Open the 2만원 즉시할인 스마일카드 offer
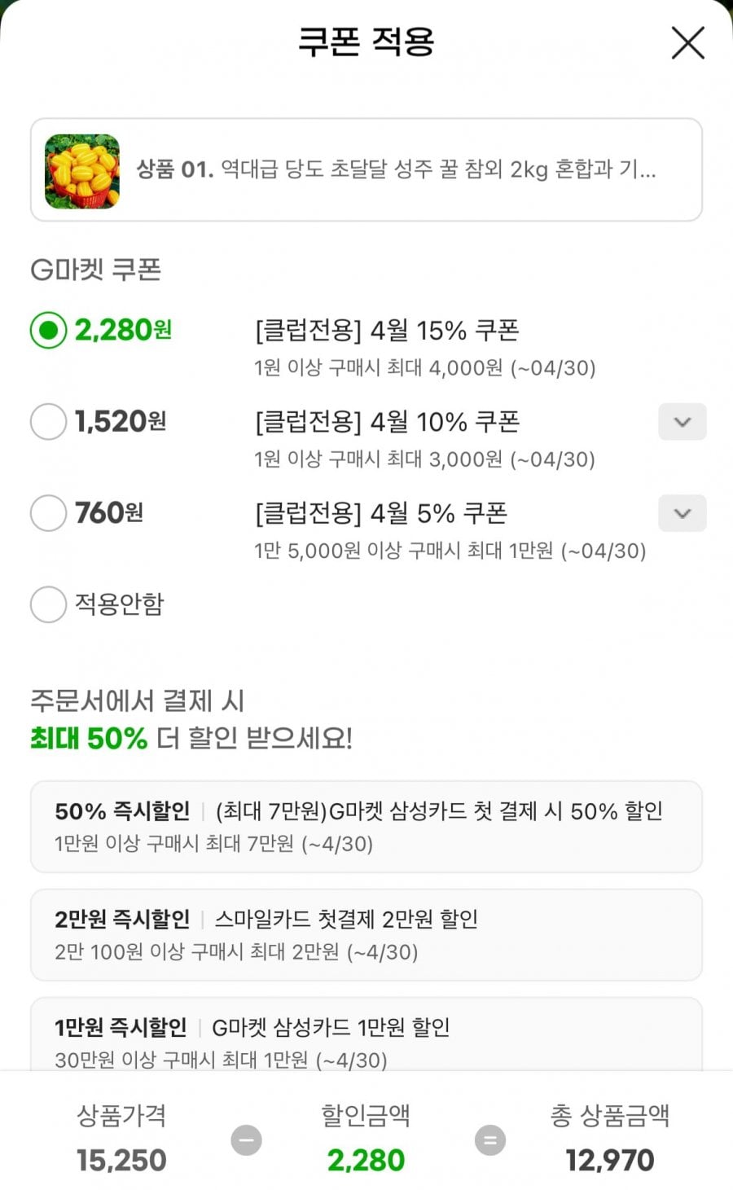This screenshot has width=733, height=1190. coord(366,934)
